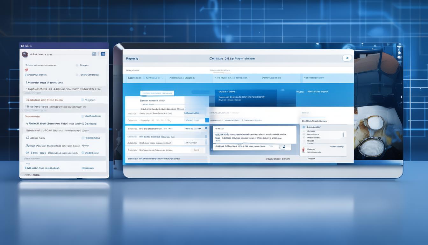Click the dark blue highlighted card in banner
This screenshot has width=428, height=245.
coord(246,98)
